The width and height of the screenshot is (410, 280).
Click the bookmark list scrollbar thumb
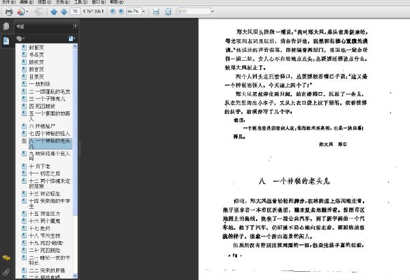75,132
